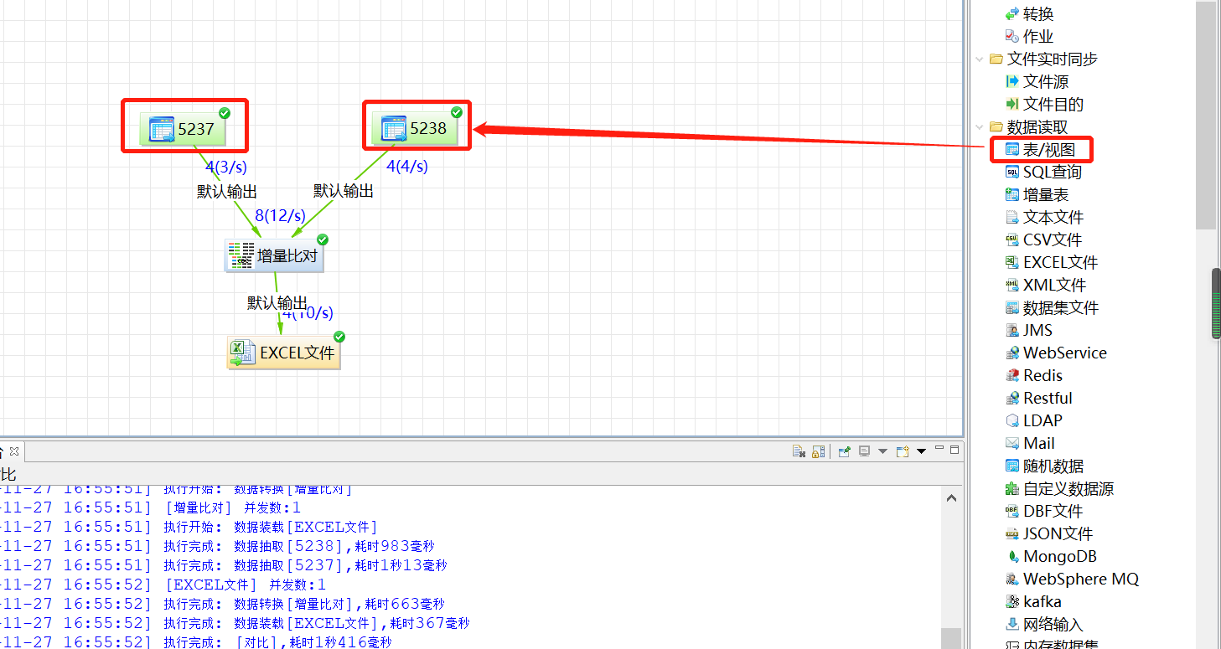Minimize the console panel
The width and height of the screenshot is (1221, 649).
pyautogui.click(x=939, y=449)
